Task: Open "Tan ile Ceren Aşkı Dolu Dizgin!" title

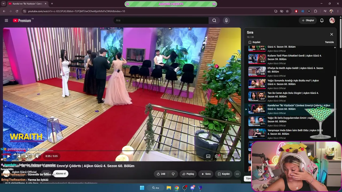Action: point(293,95)
